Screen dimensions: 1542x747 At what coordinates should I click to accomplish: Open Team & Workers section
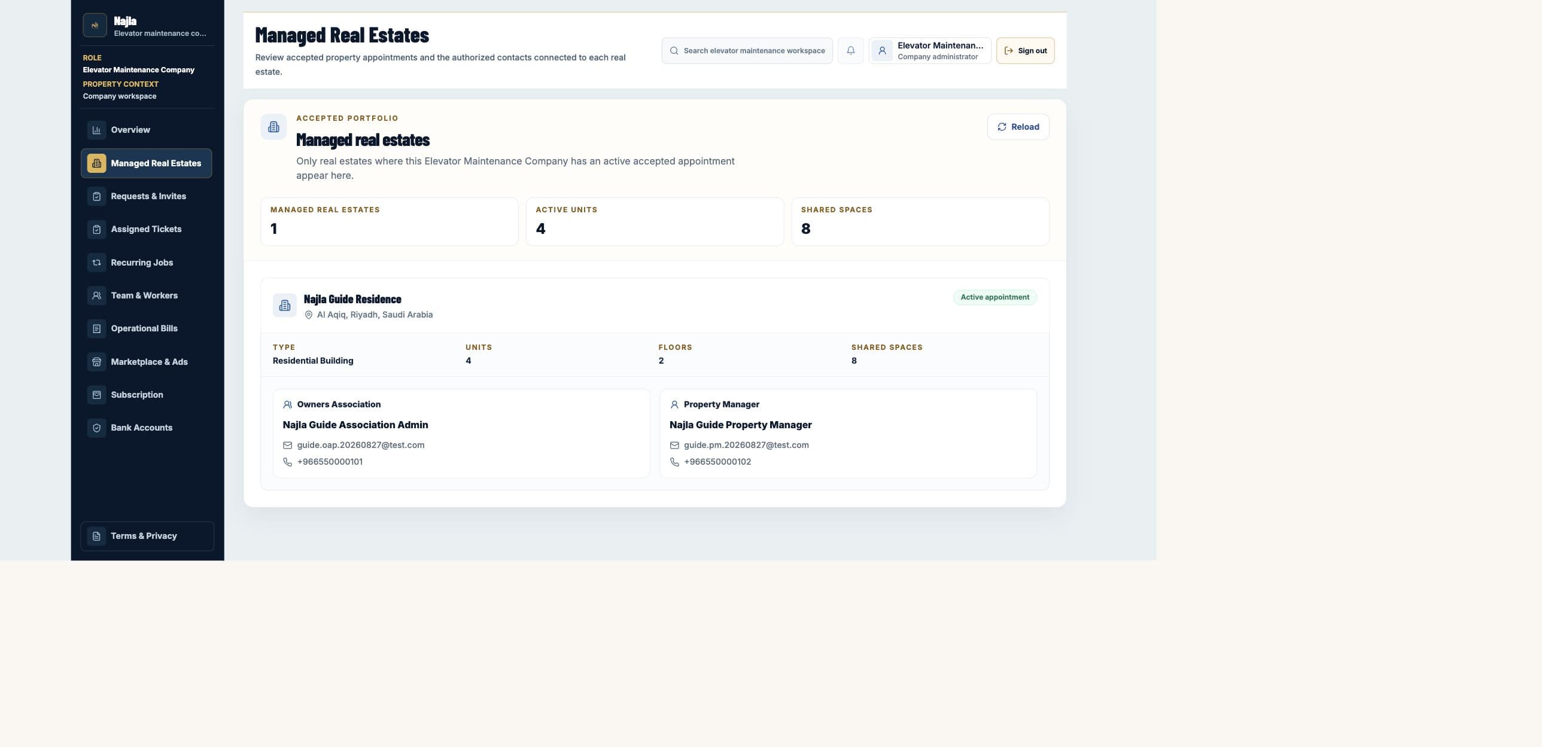coord(147,295)
